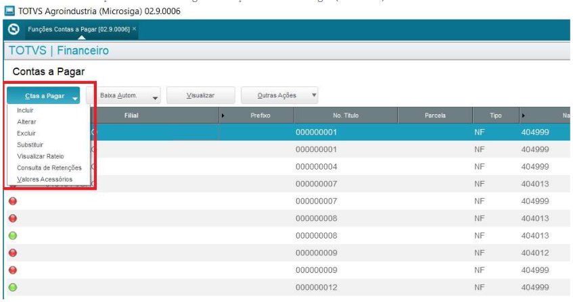Image resolution: width=573 pixels, height=302 pixels.
Task: Click the TOTVS app icon in title bar
Action: (x=9, y=11)
